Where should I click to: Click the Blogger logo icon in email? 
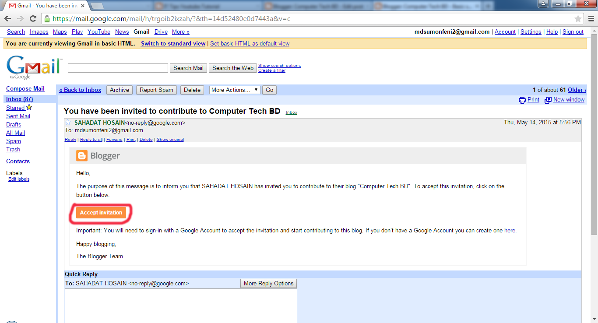[81, 155]
